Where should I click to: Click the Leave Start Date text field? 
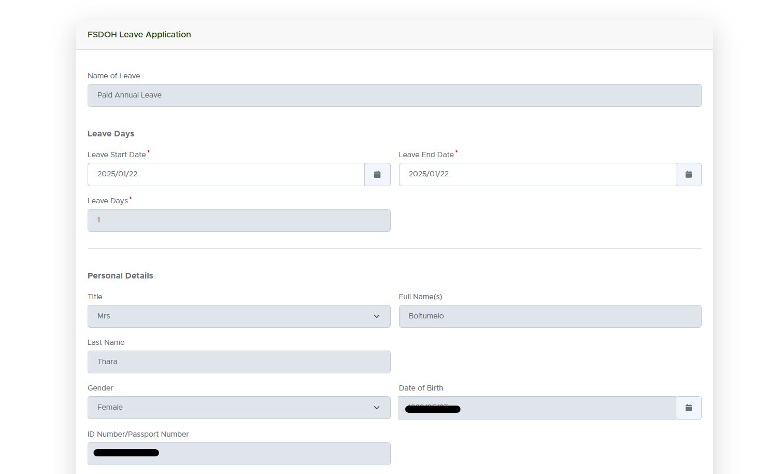[226, 174]
